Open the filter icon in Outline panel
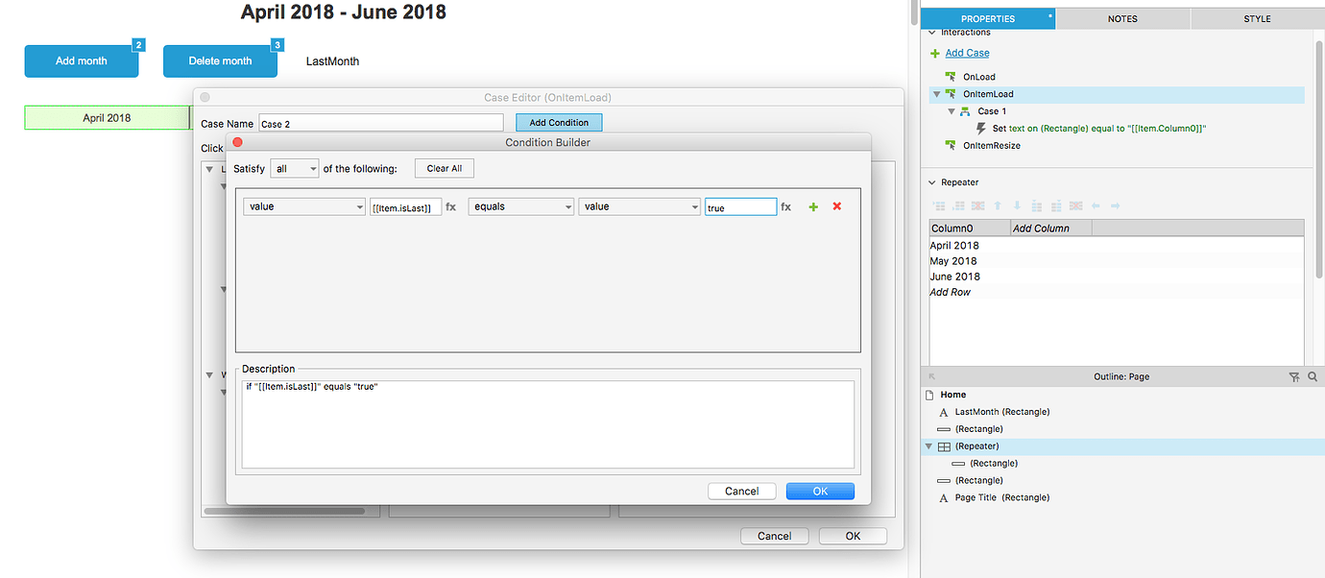The width and height of the screenshot is (1325, 578). [x=1294, y=377]
